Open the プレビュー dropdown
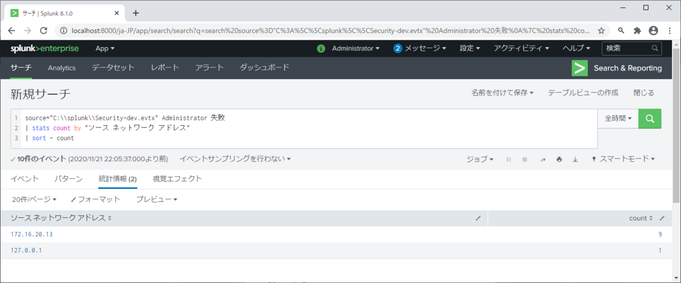Screen dimensions: 681x283 [157, 199]
